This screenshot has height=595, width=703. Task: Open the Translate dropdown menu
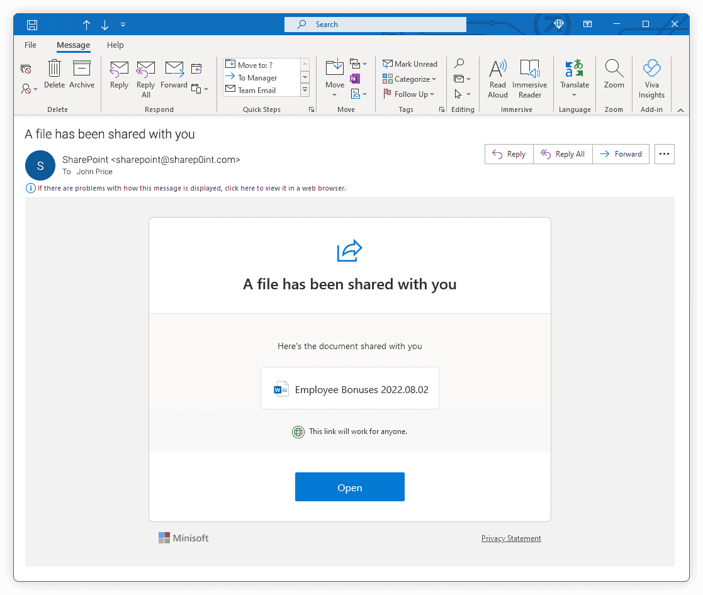tap(574, 95)
